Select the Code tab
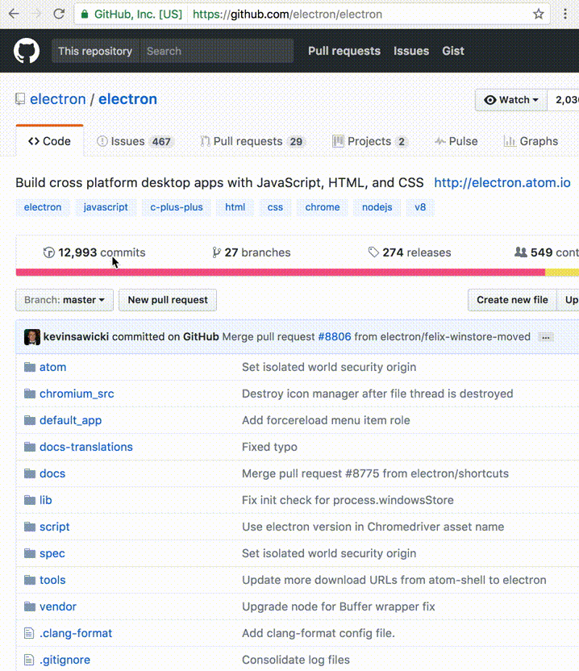Viewport: 579px width, 671px height. 50,141
